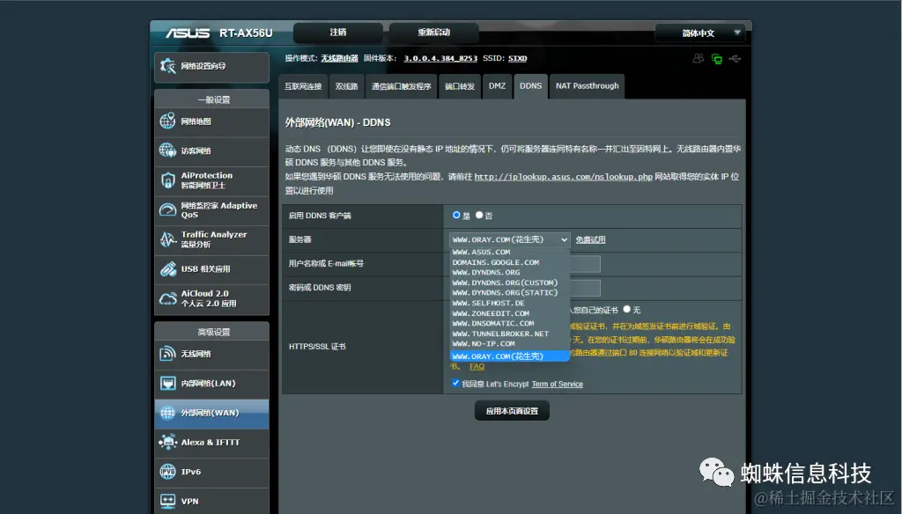Image resolution: width=902 pixels, height=514 pixels.
Task: Choose WWW.DYNDNS.ORG from the server list
Action: [x=509, y=273]
